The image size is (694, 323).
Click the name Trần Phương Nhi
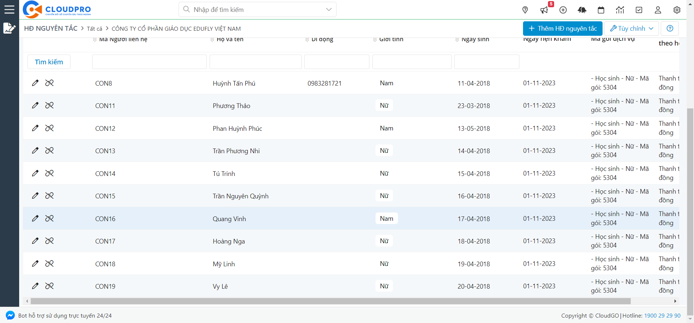point(236,151)
